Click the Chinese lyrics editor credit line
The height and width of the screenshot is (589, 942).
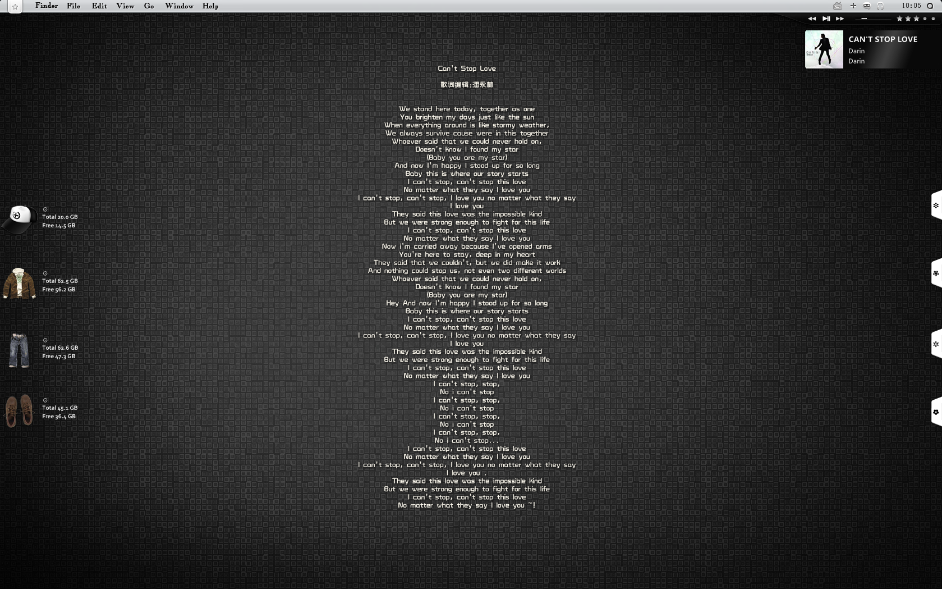467,85
